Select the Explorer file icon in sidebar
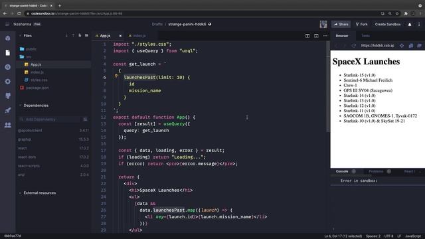Image resolution: width=425 pixels, height=239 pixels. click(7, 52)
